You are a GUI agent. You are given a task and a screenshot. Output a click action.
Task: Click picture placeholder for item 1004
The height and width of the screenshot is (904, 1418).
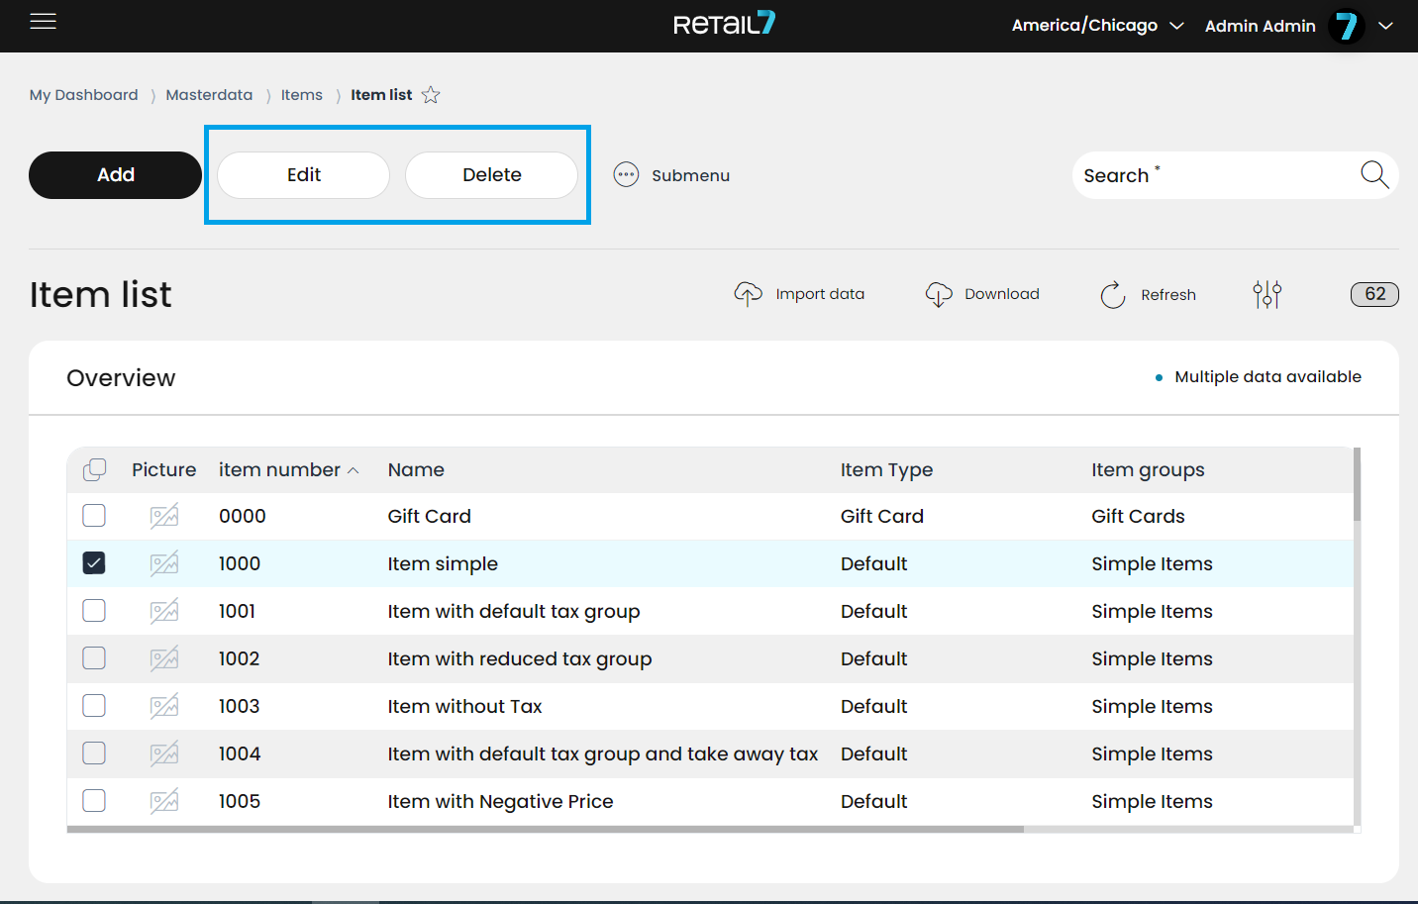point(164,753)
